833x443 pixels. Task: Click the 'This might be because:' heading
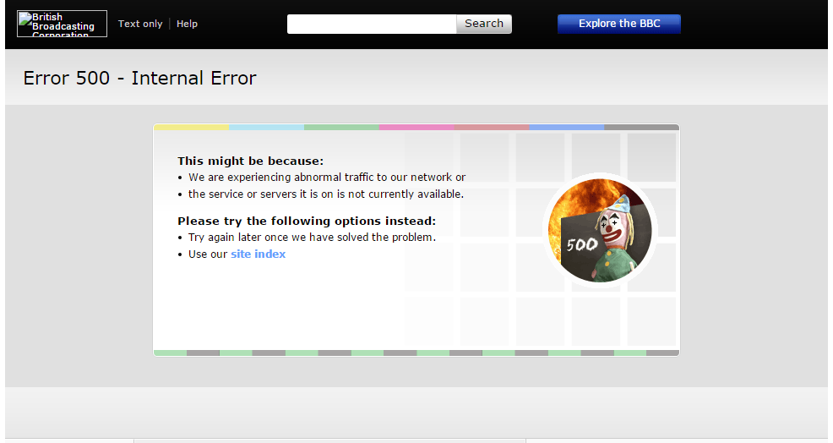coord(250,161)
